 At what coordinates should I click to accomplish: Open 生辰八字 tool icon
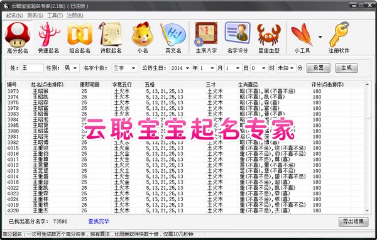pos(206,38)
